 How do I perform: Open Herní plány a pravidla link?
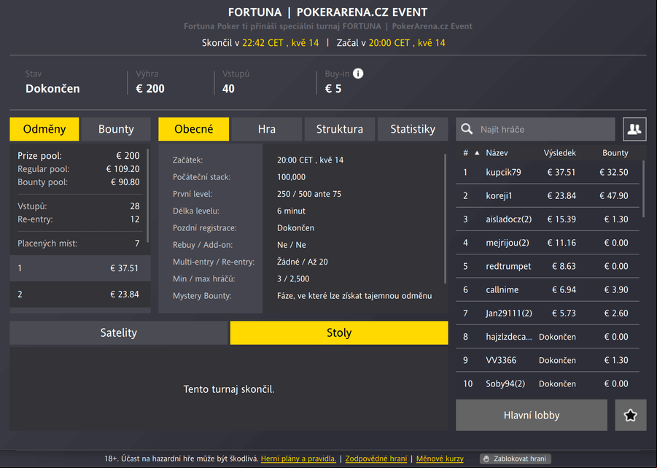[298, 459]
